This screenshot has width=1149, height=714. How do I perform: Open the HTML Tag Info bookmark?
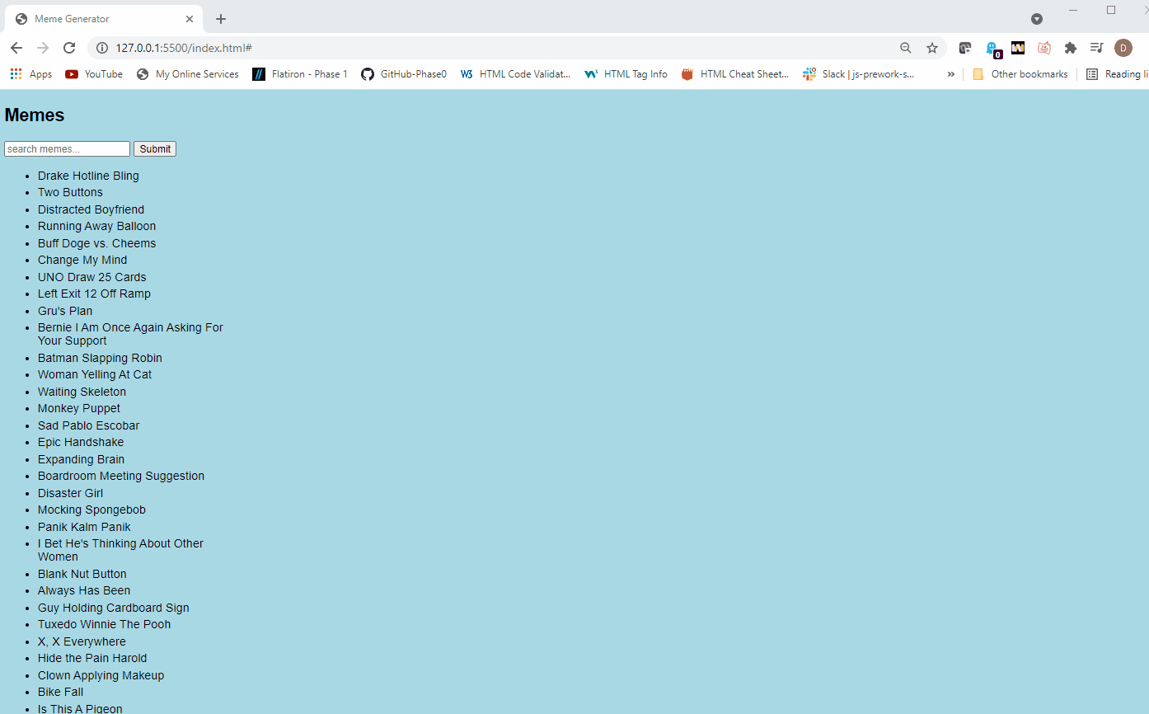click(626, 74)
